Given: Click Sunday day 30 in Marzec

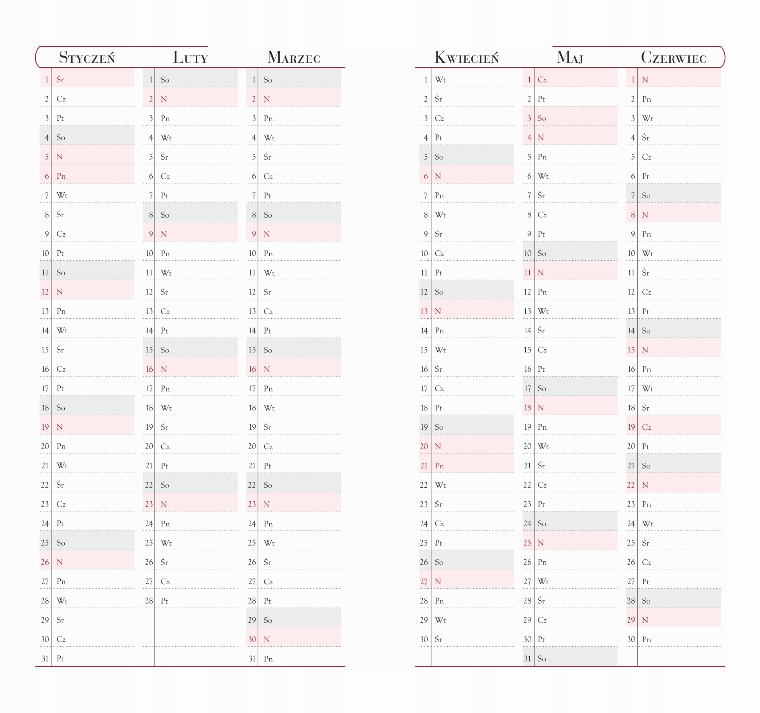Looking at the screenshot, I should pyautogui.click(x=294, y=639).
